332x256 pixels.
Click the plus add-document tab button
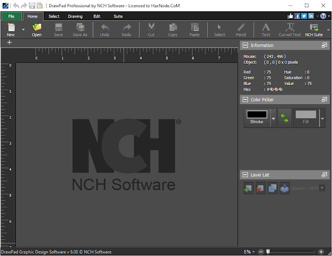click(x=9, y=42)
